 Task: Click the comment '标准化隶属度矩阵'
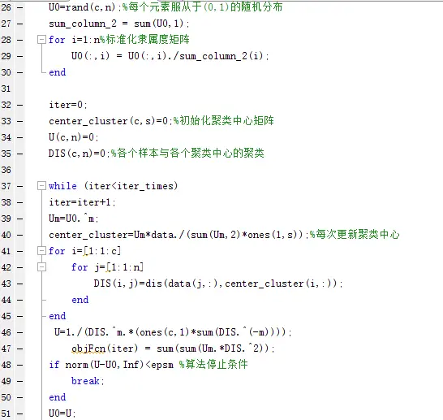tap(148, 39)
